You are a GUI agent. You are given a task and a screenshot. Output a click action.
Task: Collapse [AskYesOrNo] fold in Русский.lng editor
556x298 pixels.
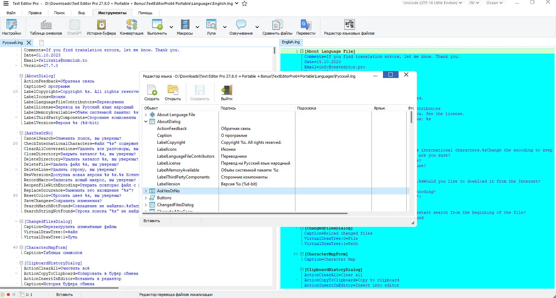pyautogui.click(x=21, y=133)
